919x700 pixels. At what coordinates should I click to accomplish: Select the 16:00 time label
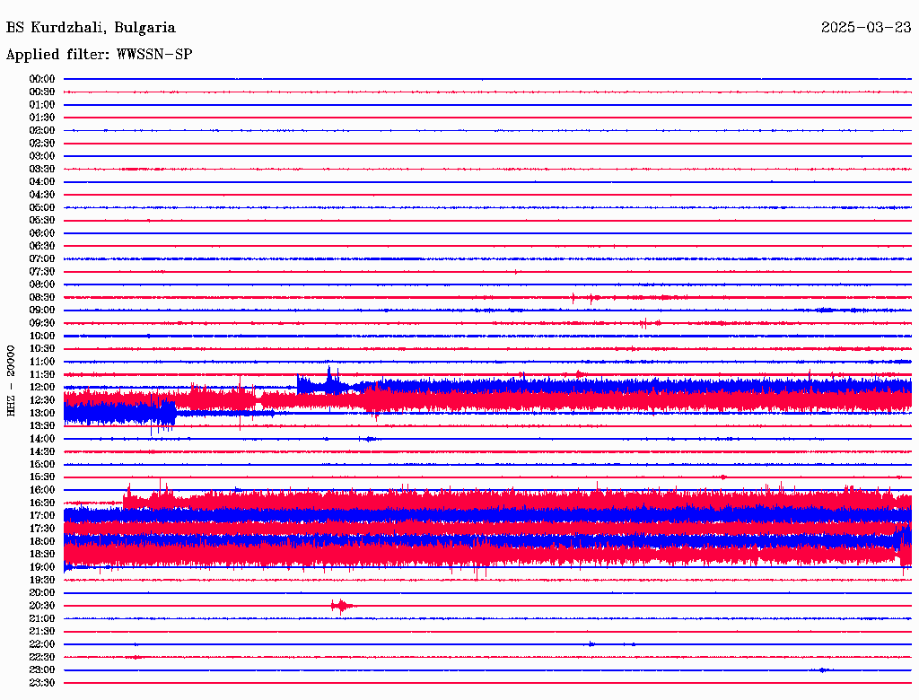tap(42, 490)
